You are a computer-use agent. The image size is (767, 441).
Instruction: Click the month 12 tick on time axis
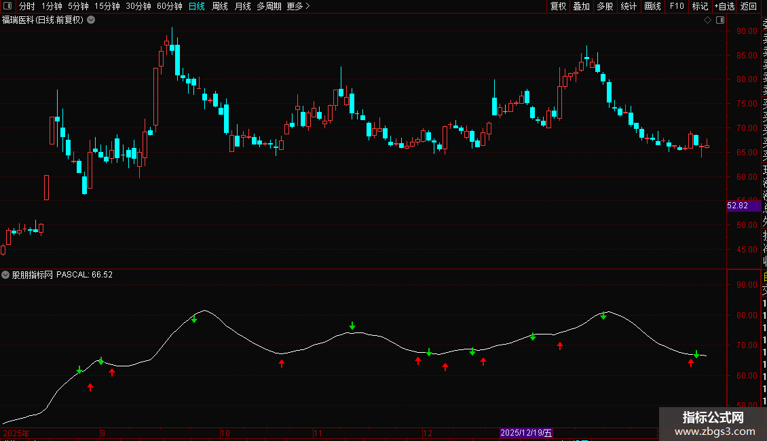pos(428,433)
